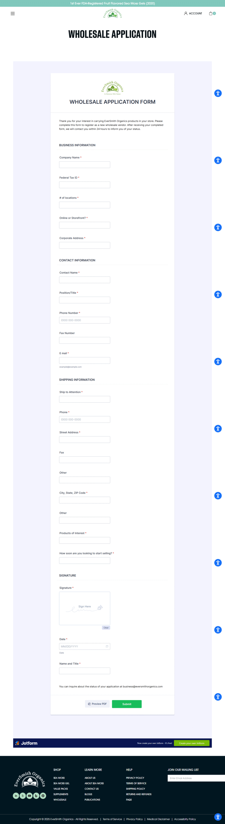Click the Preview PDF button
The image size is (225, 824).
(97, 704)
